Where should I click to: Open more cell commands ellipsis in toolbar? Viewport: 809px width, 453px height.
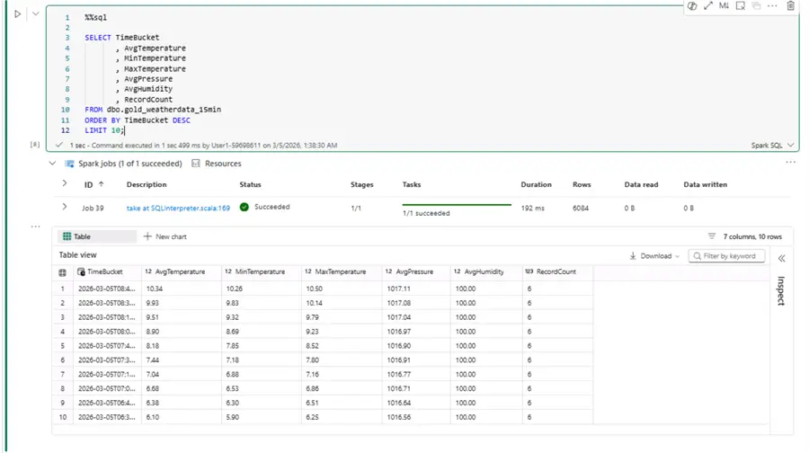(772, 5)
